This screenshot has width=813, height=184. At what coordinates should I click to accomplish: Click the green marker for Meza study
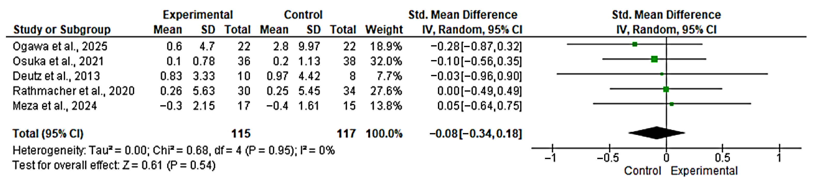point(672,104)
